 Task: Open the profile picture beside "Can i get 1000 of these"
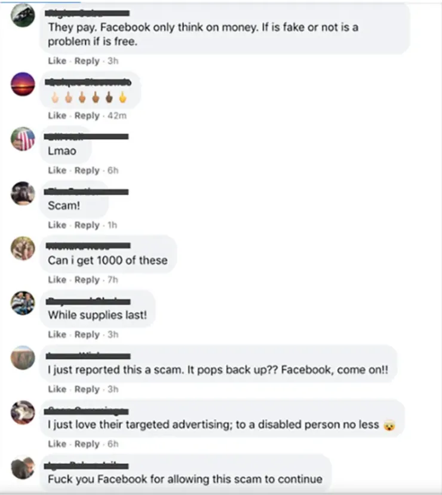[x=23, y=248]
